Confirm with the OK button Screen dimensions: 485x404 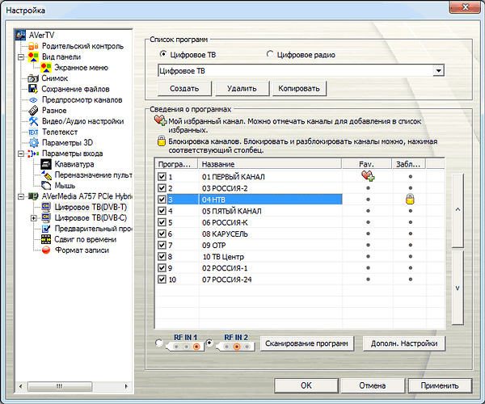point(306,385)
